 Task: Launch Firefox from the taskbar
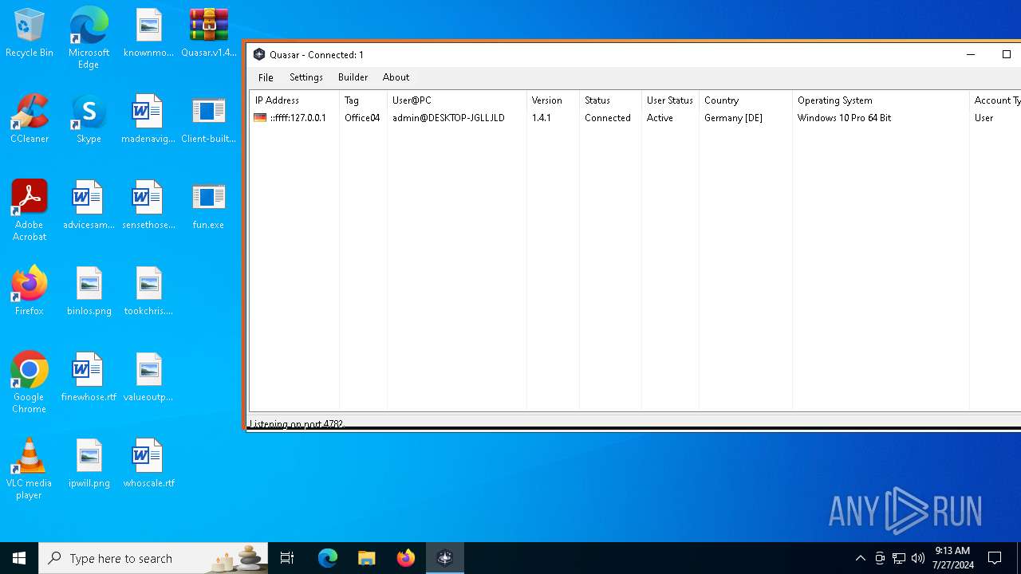click(406, 558)
